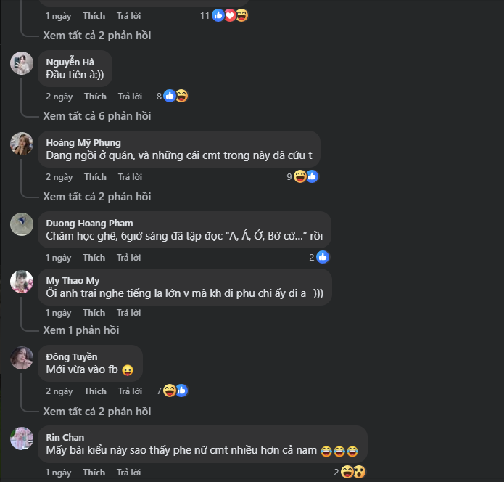Expand all 6 replies under Nguyễn Hà
The height and width of the screenshot is (482, 504).
tap(96, 116)
